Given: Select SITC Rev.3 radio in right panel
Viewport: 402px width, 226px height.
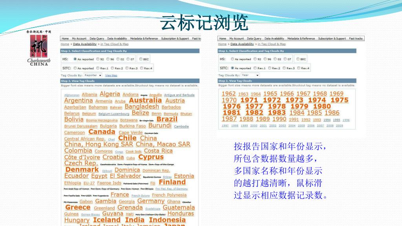Looking at the screenshot, I should pos(284,68).
